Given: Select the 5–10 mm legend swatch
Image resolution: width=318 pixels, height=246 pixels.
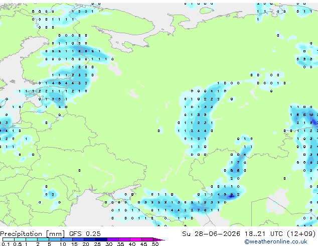Looking at the screenshot, I should [x=55, y=239].
